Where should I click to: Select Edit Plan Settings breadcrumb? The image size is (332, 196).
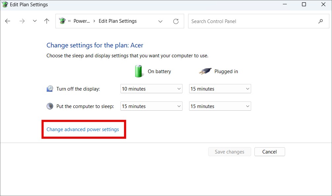point(118,21)
